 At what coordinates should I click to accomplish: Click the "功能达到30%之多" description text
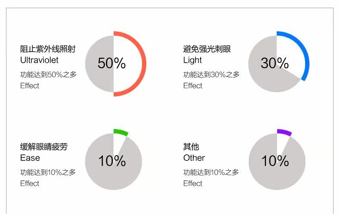211,75
